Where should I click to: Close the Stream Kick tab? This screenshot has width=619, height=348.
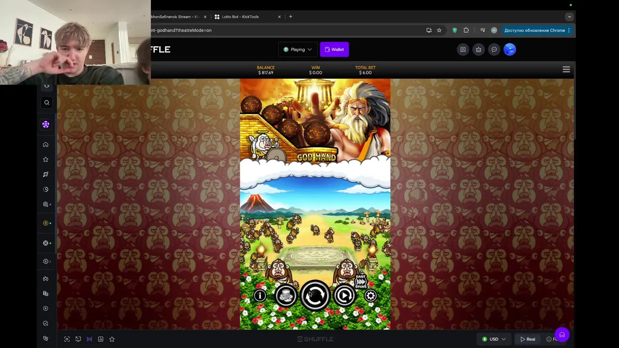click(x=205, y=16)
